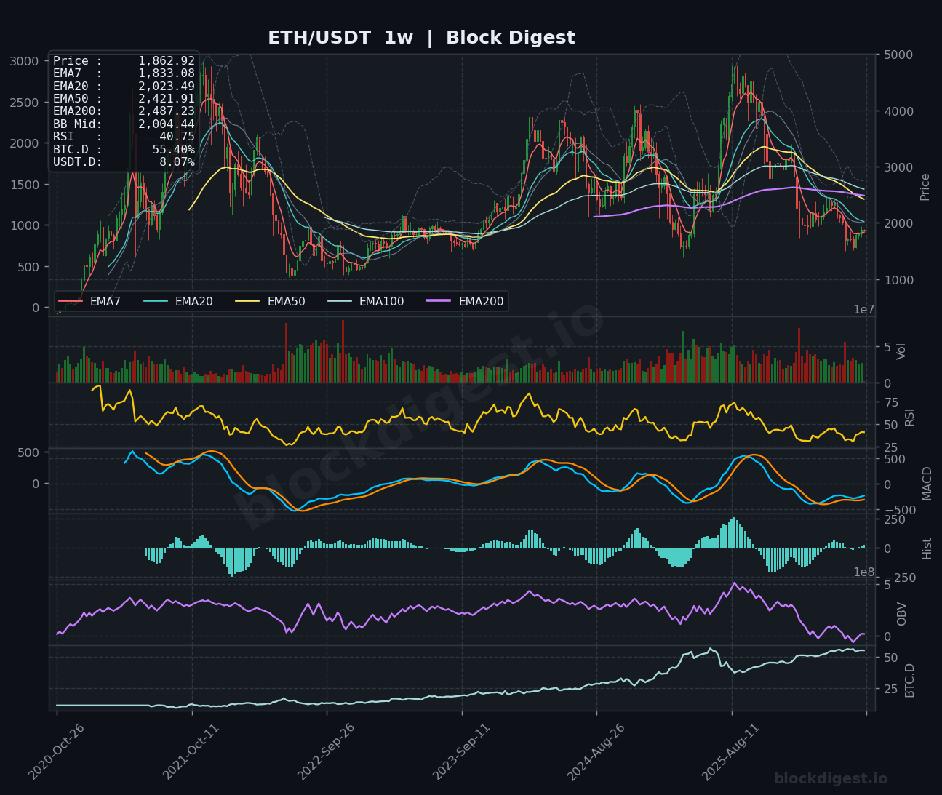Viewport: 942px width, 795px height.
Task: Select the EMA200 legend entry
Action: click(x=466, y=301)
